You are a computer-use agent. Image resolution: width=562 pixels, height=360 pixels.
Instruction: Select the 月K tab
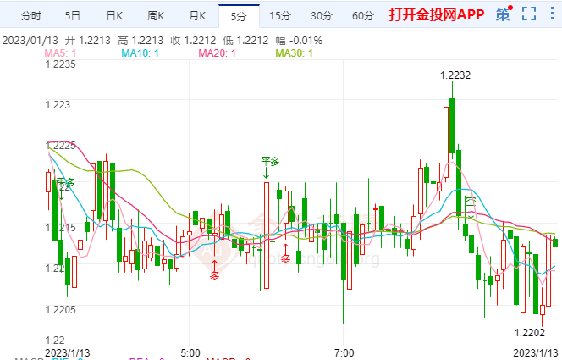[x=197, y=16]
